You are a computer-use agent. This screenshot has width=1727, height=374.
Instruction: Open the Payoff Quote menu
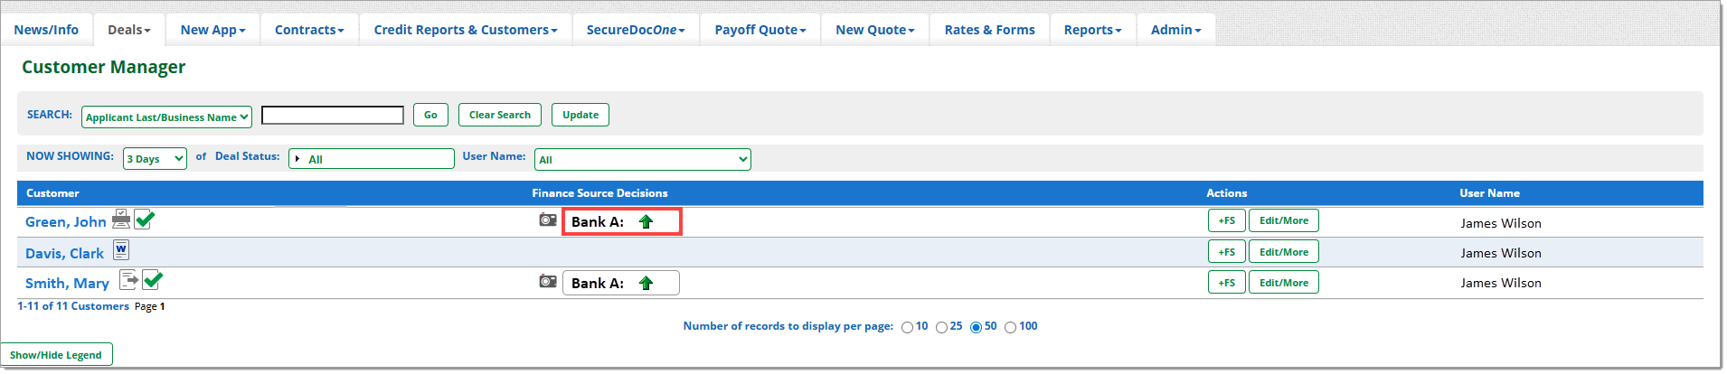(760, 30)
